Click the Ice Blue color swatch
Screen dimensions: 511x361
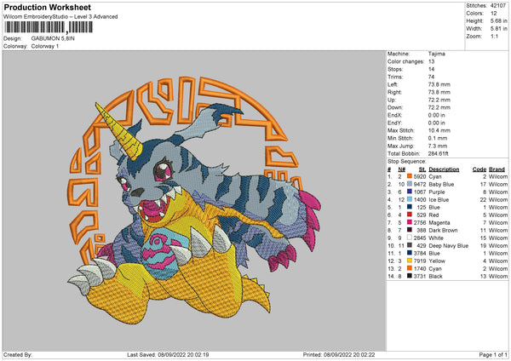pyautogui.click(x=410, y=199)
